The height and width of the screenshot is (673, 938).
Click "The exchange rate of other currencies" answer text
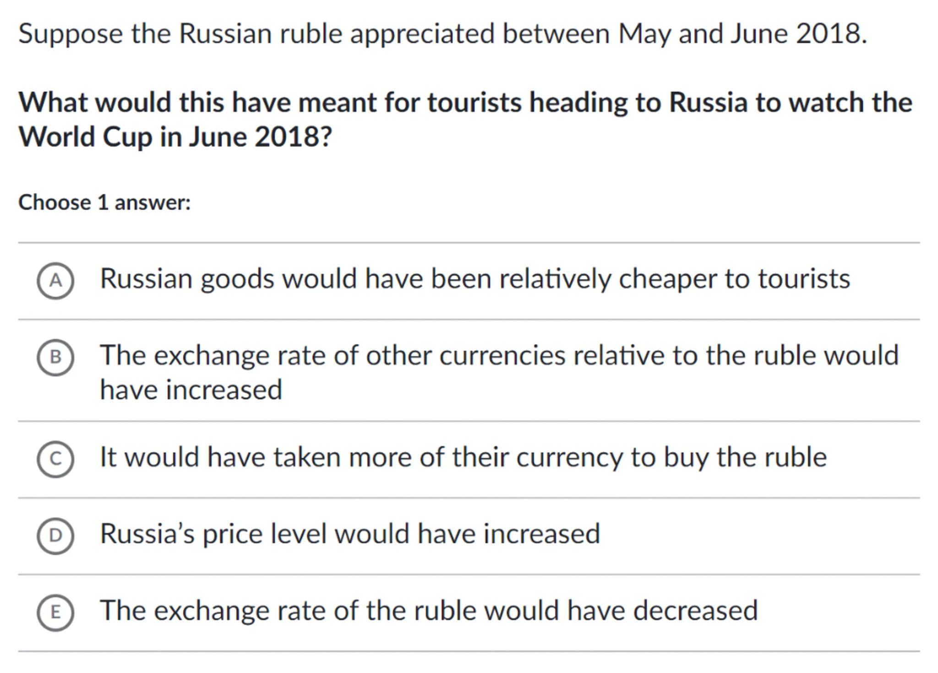tap(499, 355)
